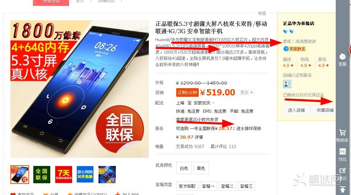Click the PK 对比 compare icon
Image resolution: width=351 pixels, height=195 pixels.
(x=342, y=155)
